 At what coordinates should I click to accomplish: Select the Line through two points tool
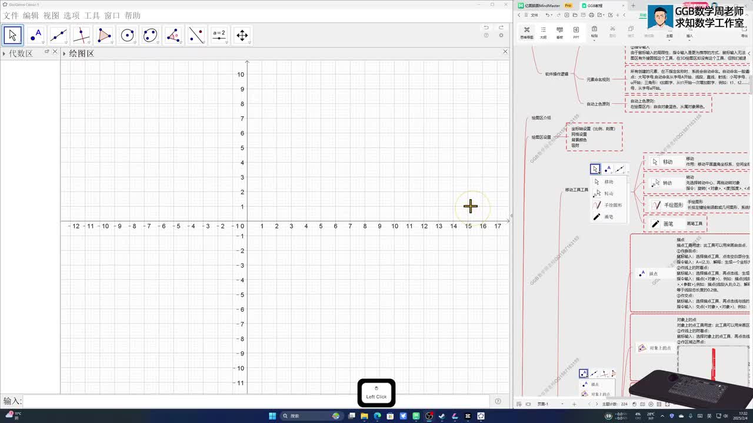click(58, 35)
